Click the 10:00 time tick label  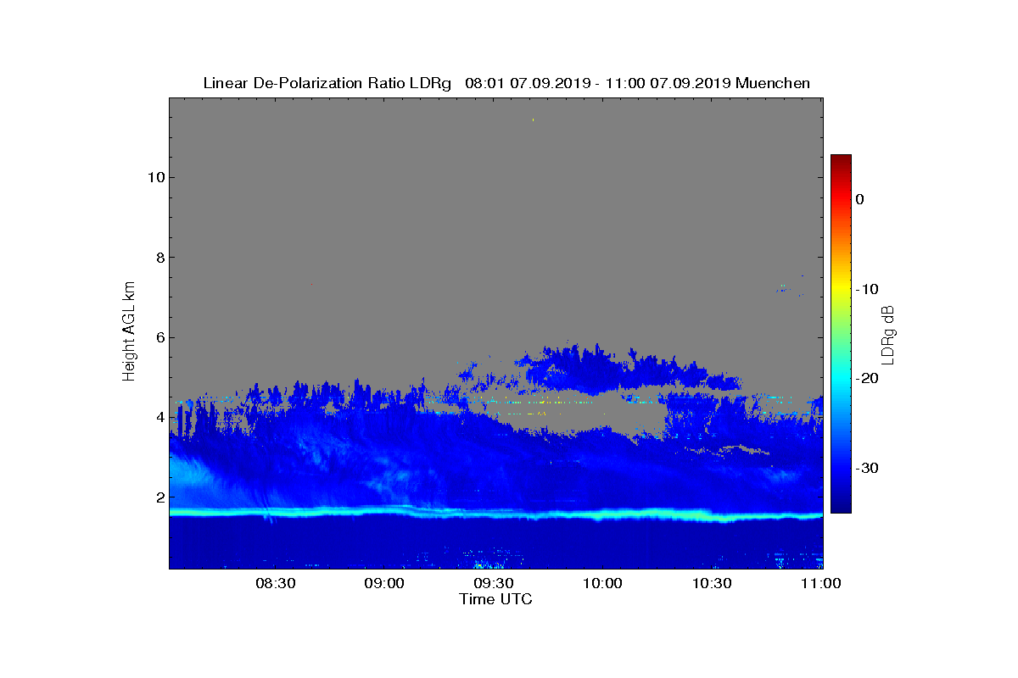coord(602,583)
